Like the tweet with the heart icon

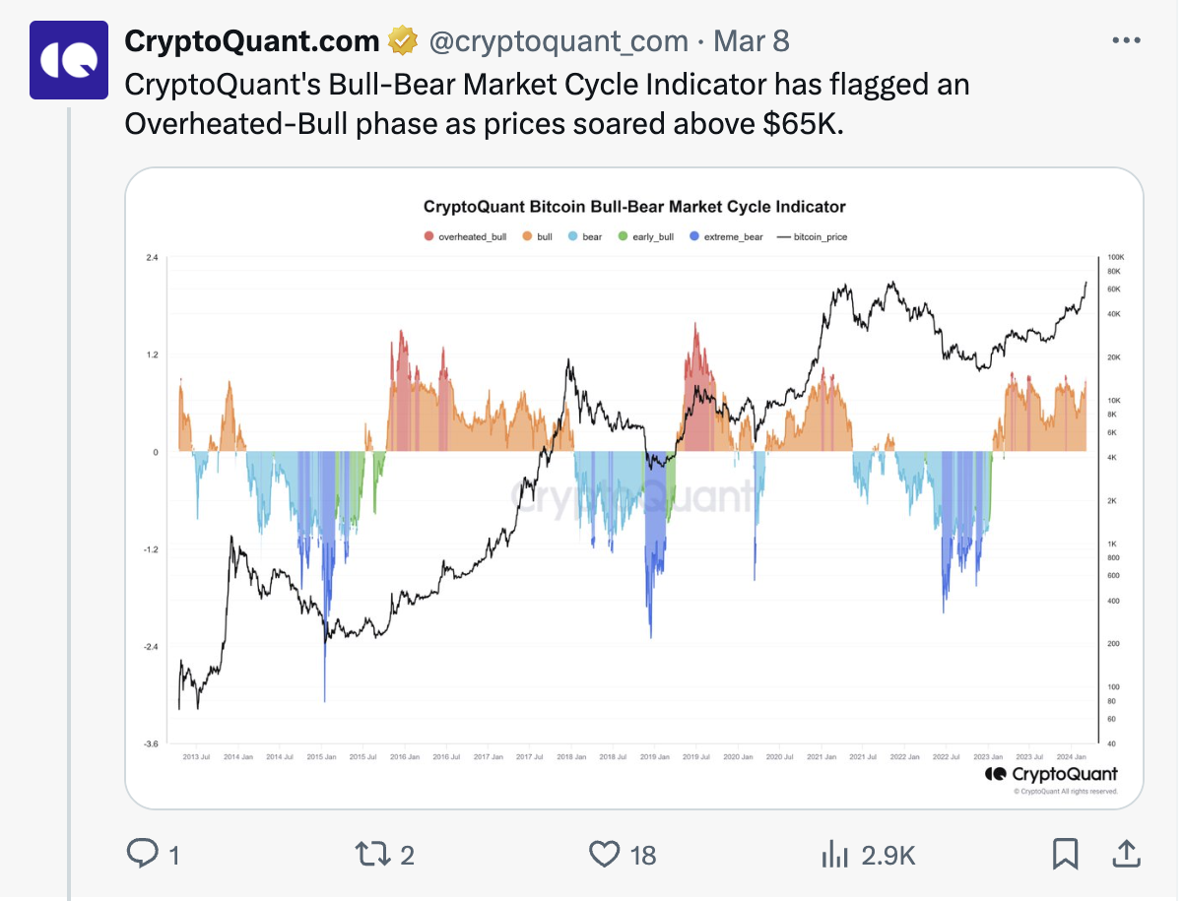click(x=604, y=854)
